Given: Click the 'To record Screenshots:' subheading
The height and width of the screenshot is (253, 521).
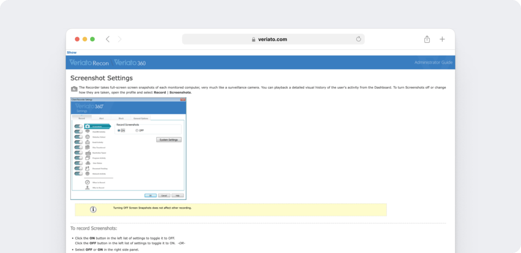Looking at the screenshot, I should 94,229.
